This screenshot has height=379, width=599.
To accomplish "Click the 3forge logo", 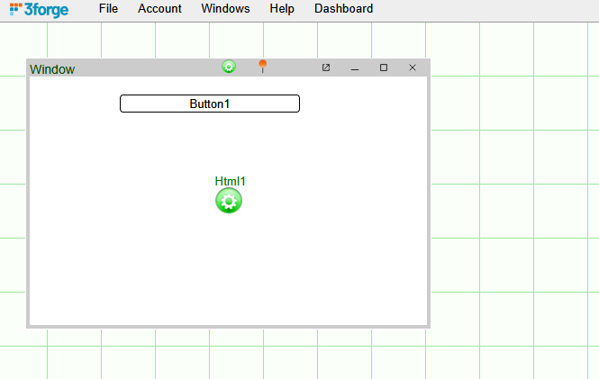I will coord(40,9).
